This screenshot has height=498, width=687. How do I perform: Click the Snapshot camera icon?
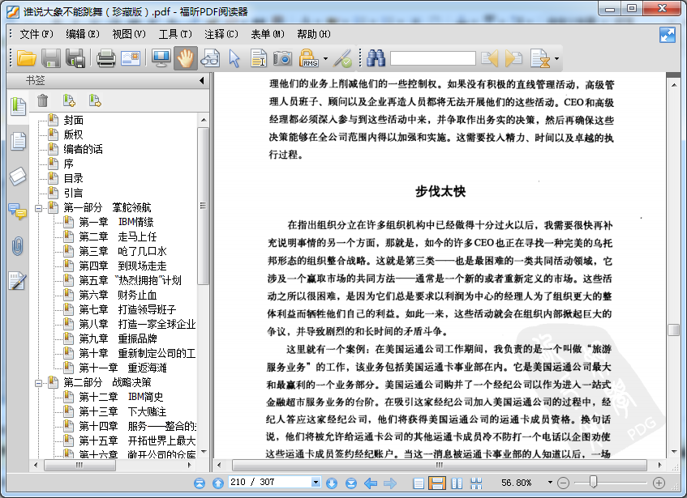pyautogui.click(x=282, y=58)
